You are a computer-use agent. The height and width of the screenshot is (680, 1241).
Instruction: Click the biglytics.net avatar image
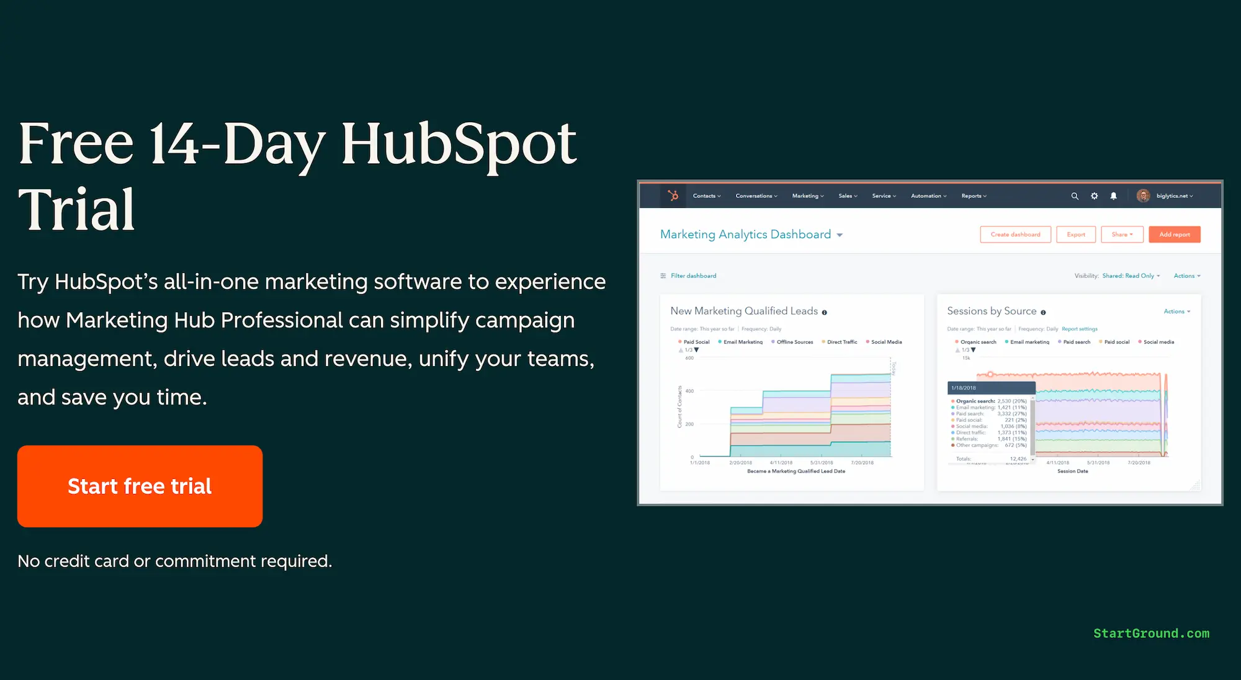point(1144,195)
